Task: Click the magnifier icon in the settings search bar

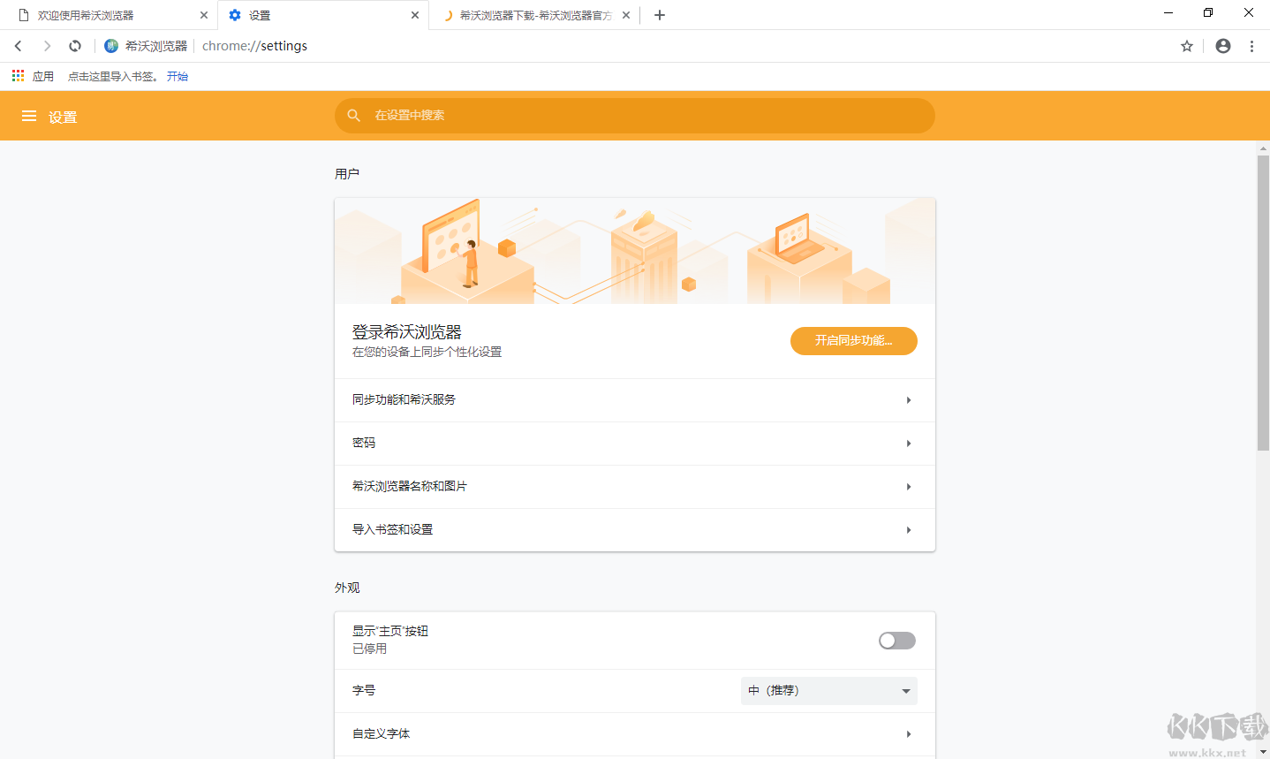Action: tap(353, 115)
